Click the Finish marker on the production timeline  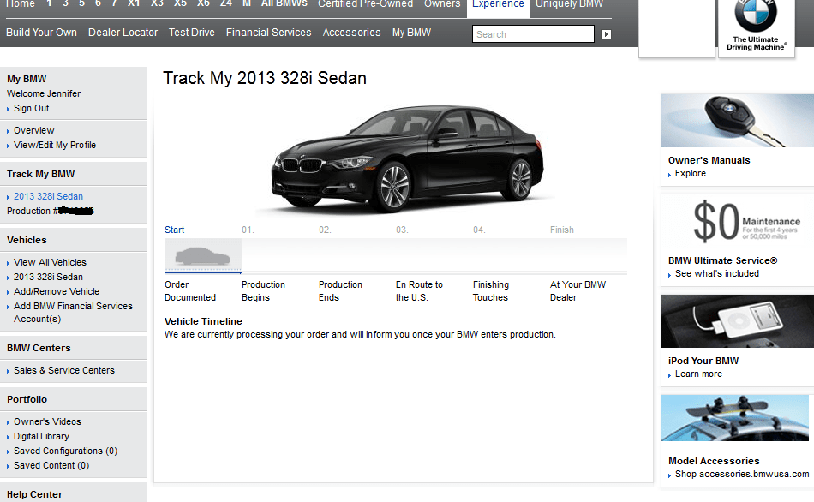[x=562, y=230]
